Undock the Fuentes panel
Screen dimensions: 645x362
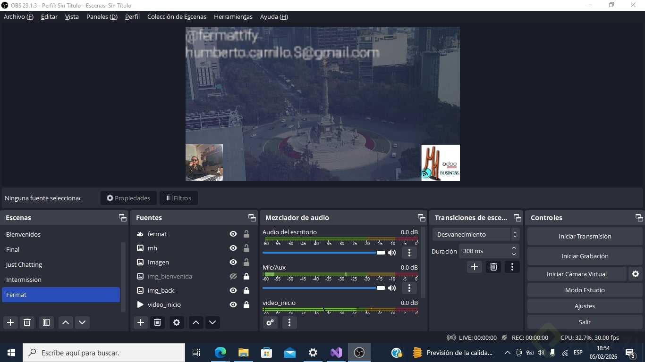click(x=252, y=218)
